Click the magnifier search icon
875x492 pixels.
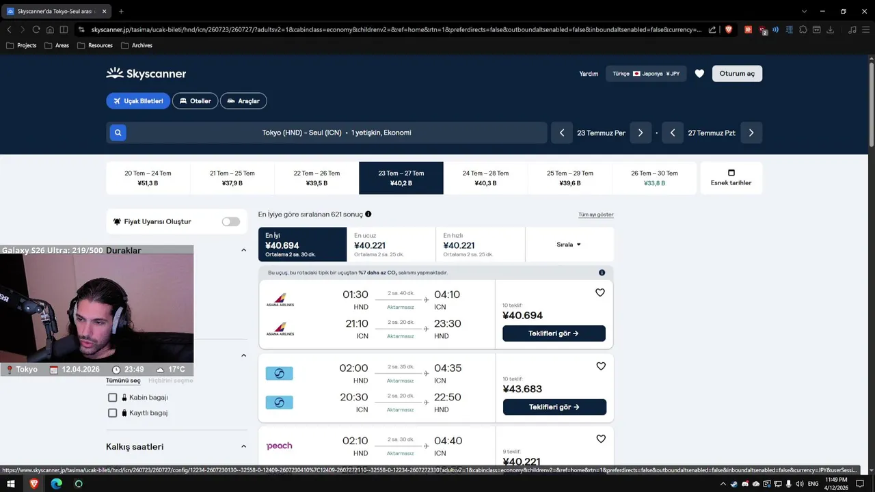(x=118, y=133)
